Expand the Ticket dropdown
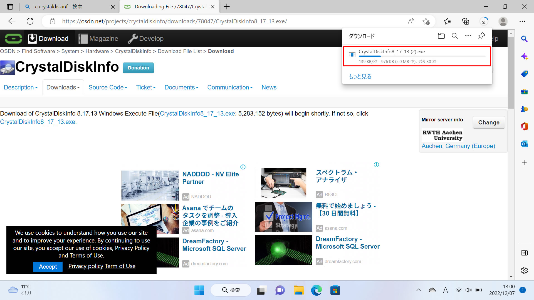Image resolution: width=534 pixels, height=300 pixels. click(146, 87)
